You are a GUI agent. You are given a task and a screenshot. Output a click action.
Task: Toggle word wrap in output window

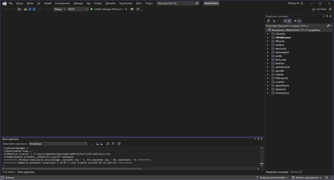pyautogui.click(x=113, y=144)
